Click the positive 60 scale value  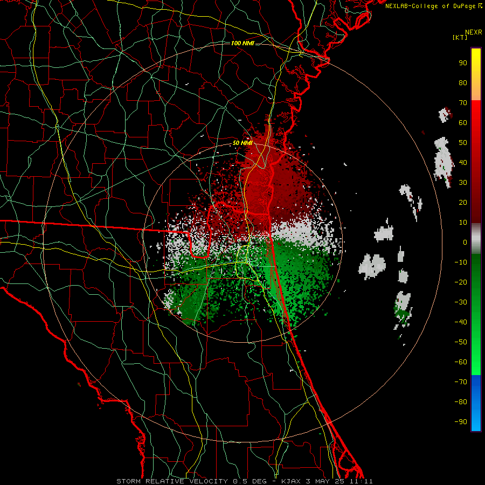pyautogui.click(x=463, y=122)
